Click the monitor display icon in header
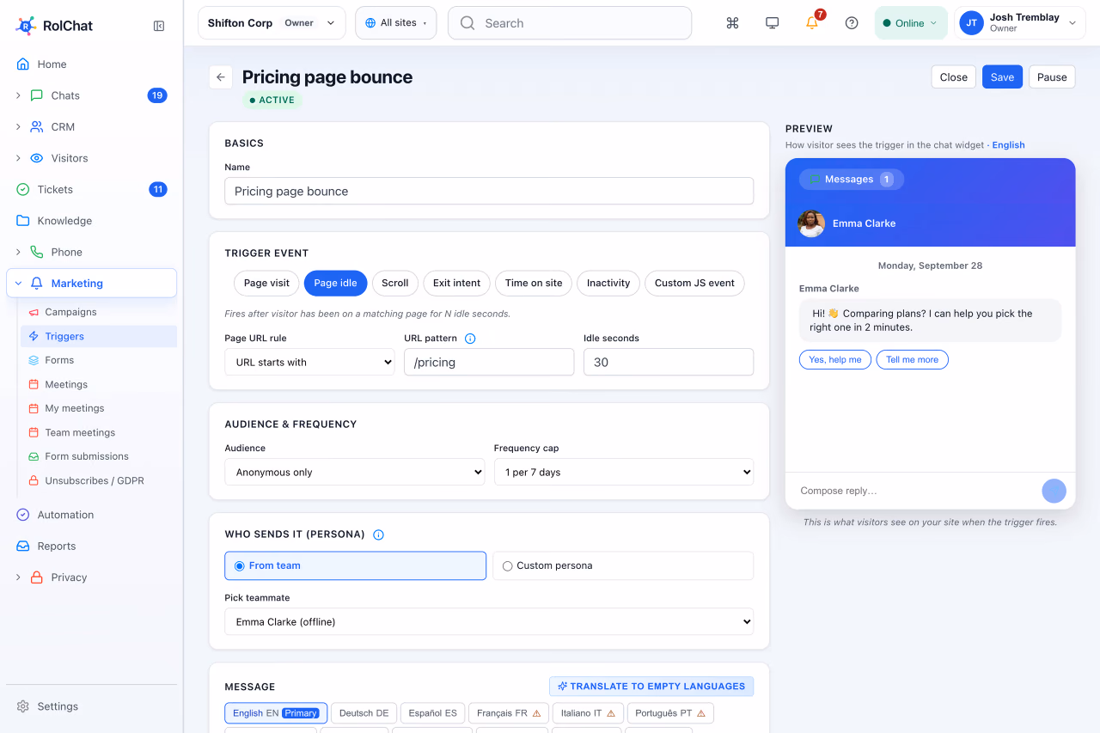1100x733 pixels. (772, 23)
